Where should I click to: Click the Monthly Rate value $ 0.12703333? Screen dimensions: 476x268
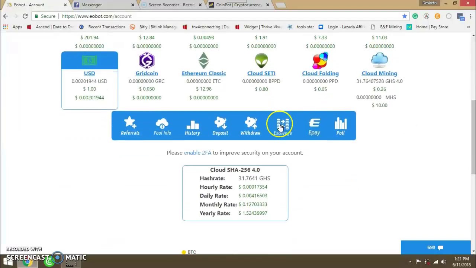coord(253,204)
